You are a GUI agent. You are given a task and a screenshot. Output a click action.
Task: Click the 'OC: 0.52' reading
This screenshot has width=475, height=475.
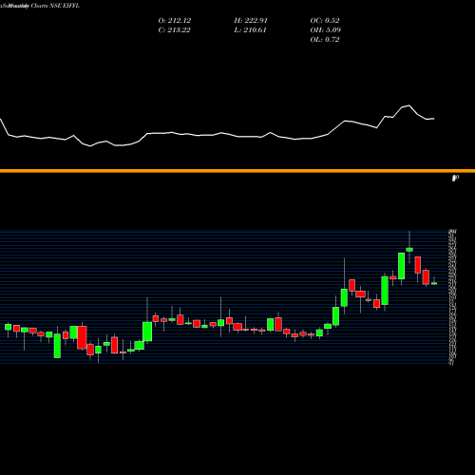[x=325, y=20]
